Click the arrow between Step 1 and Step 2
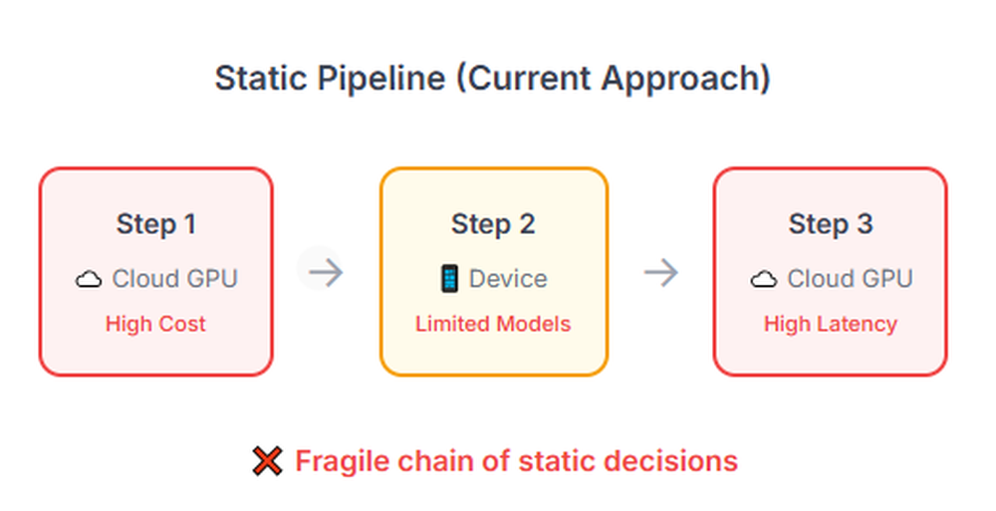Screen dimensions: 996x511 coord(326,273)
